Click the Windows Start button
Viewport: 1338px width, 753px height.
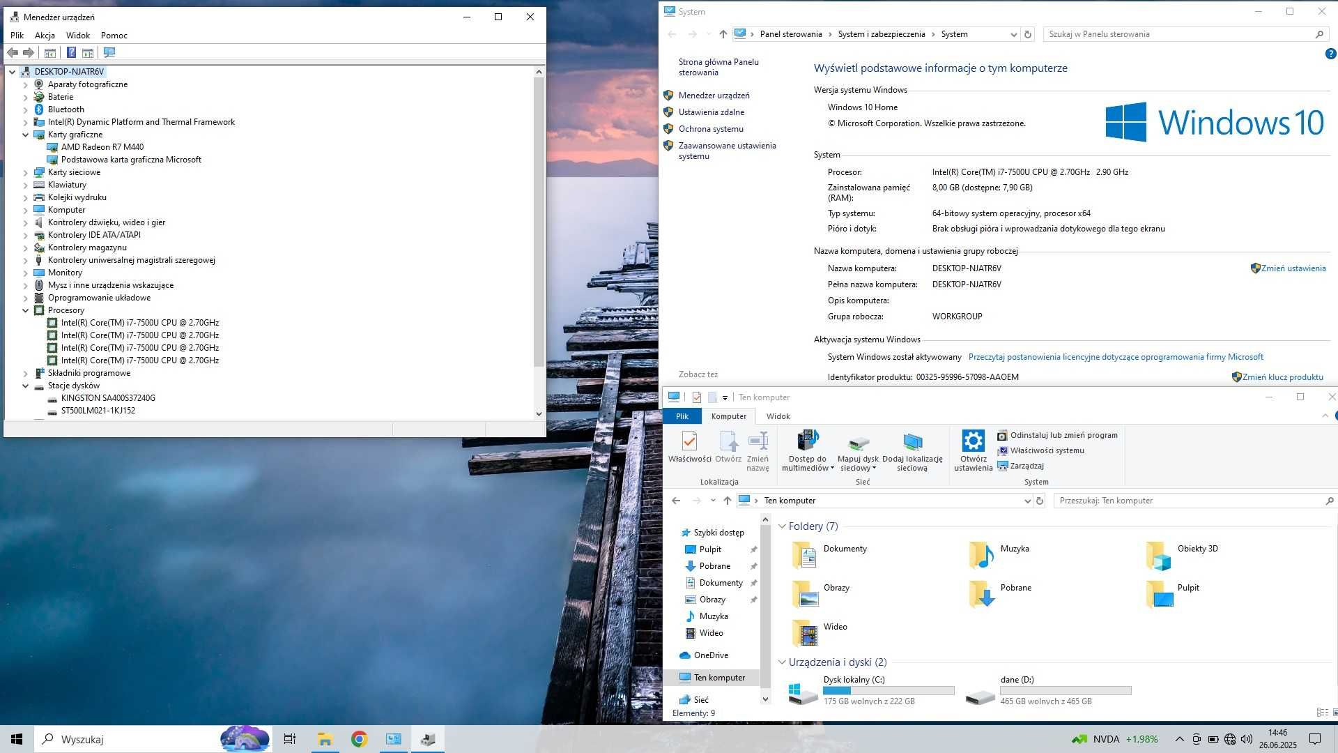[17, 739]
